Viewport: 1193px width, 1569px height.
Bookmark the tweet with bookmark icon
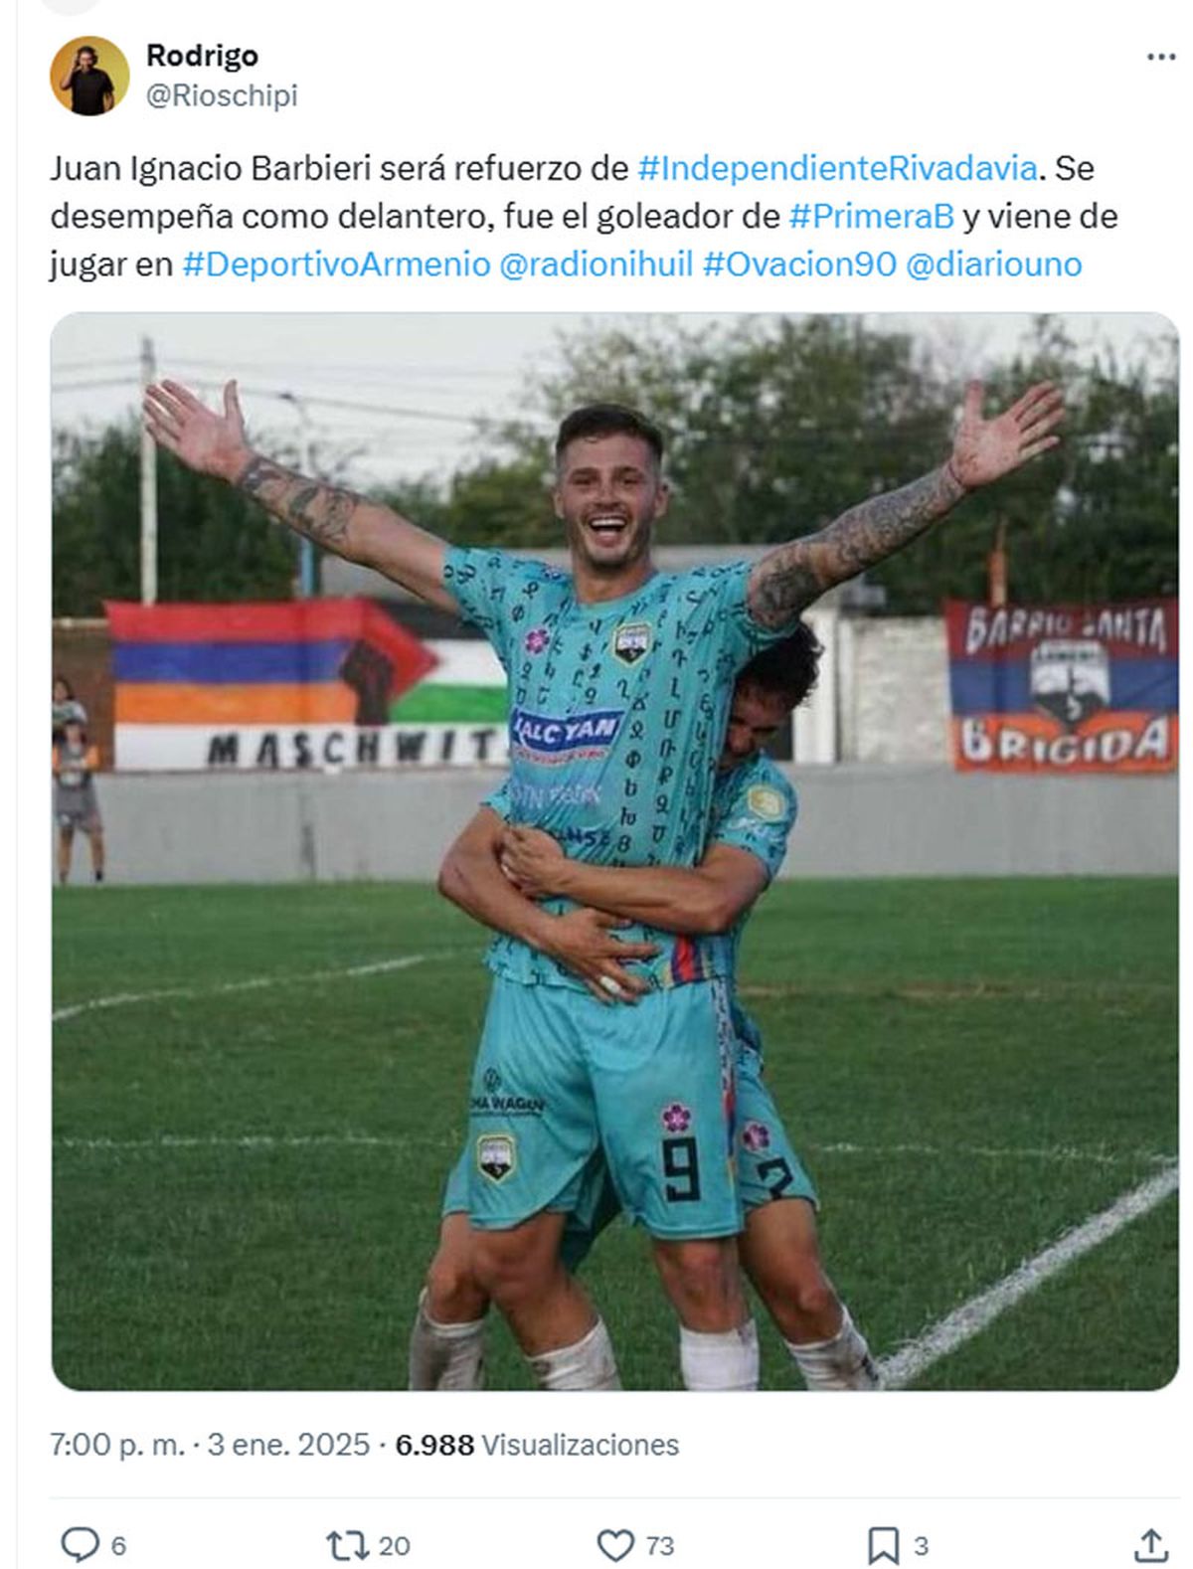pos(884,1545)
